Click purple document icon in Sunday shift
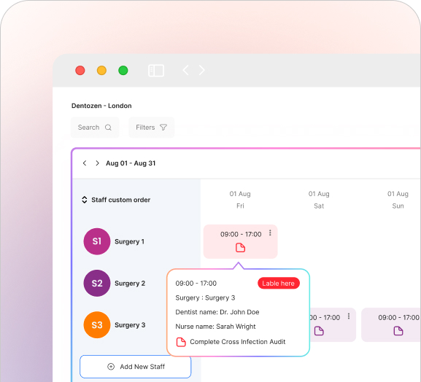Image resolution: width=421 pixels, height=382 pixels. (x=398, y=331)
